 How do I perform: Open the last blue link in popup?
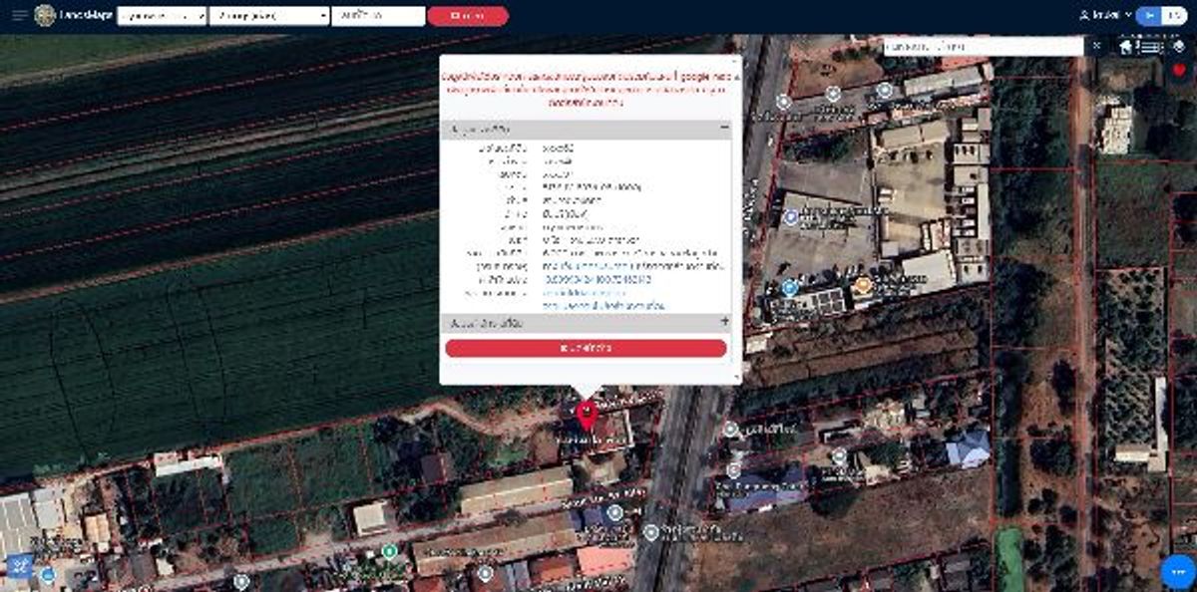(x=602, y=304)
